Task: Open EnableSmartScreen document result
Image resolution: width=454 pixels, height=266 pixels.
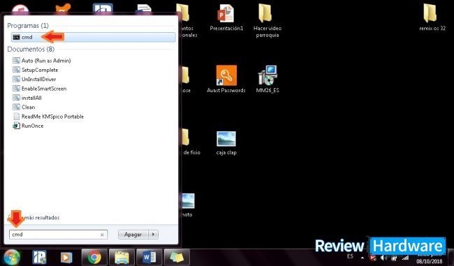Action: (x=39, y=88)
